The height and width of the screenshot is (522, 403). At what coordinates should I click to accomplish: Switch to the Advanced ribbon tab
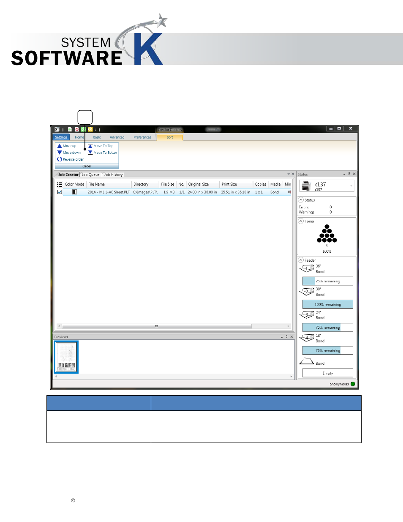point(117,137)
